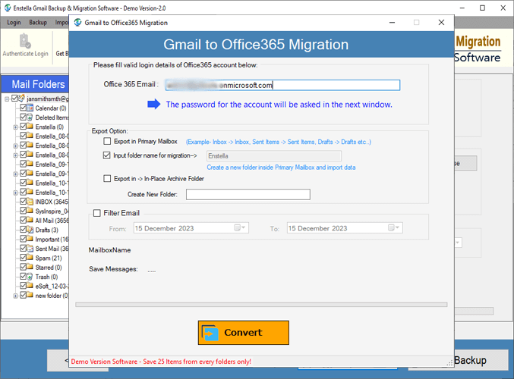Click the Deleted Items folder icon
514x379 pixels.
[30, 117]
